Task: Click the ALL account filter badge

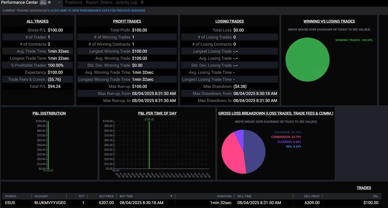Action: tap(43, 3)
